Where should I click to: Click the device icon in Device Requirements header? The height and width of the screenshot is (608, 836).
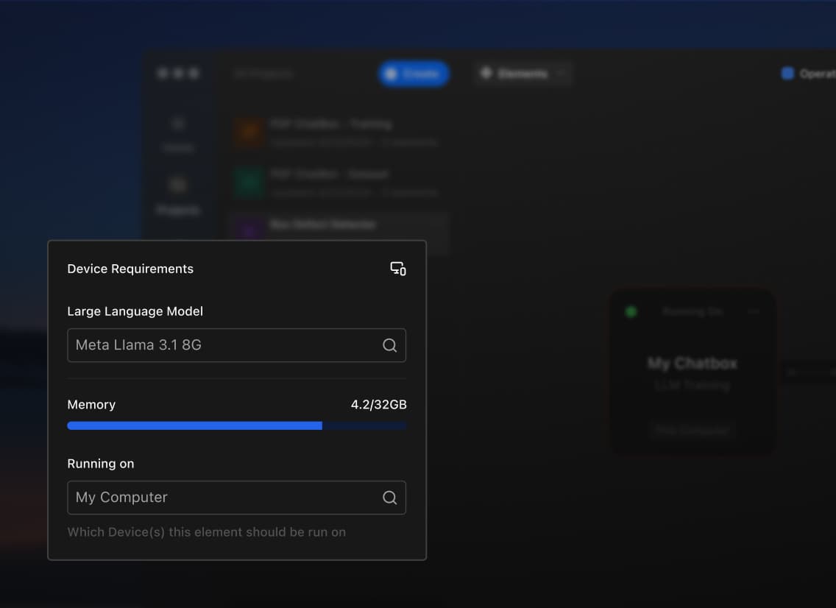tap(397, 269)
